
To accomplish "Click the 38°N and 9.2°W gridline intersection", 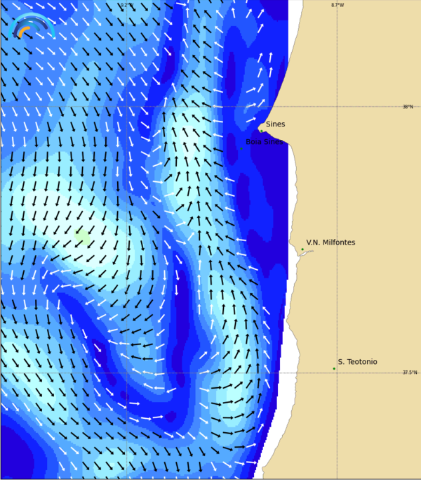I will (126, 107).
